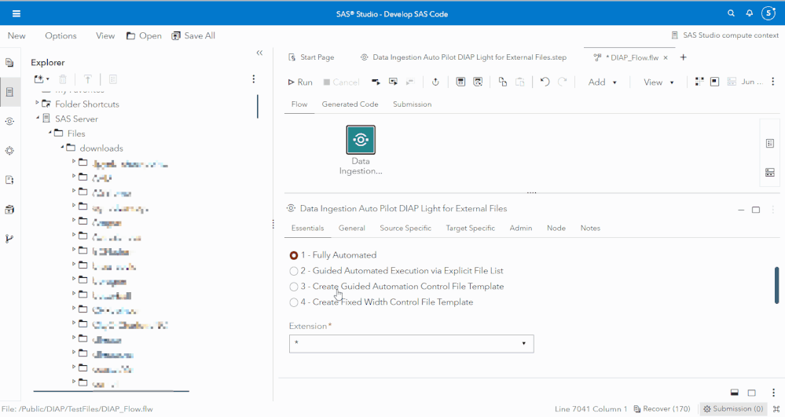Open the notifications bell
Screen dimensions: 785x417
tap(749, 13)
